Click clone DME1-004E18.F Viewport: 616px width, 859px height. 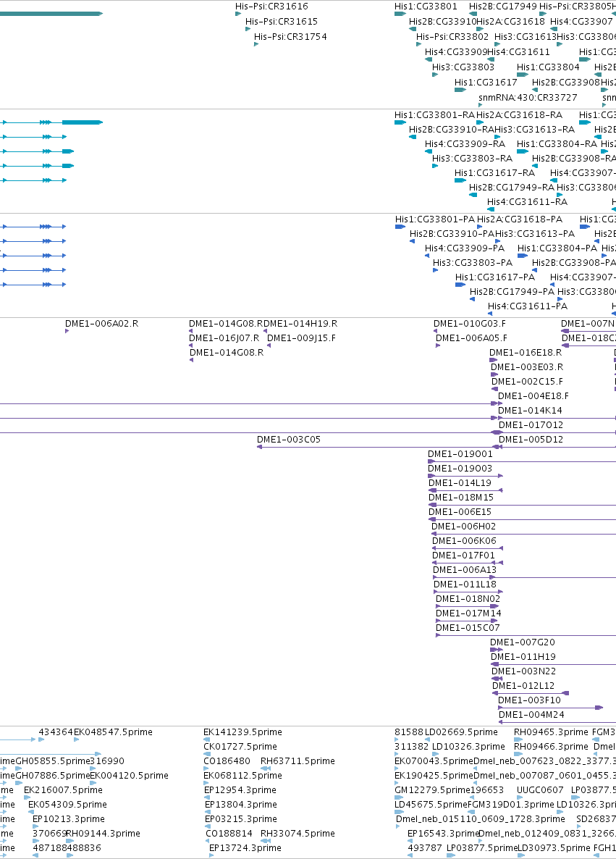[x=533, y=396]
